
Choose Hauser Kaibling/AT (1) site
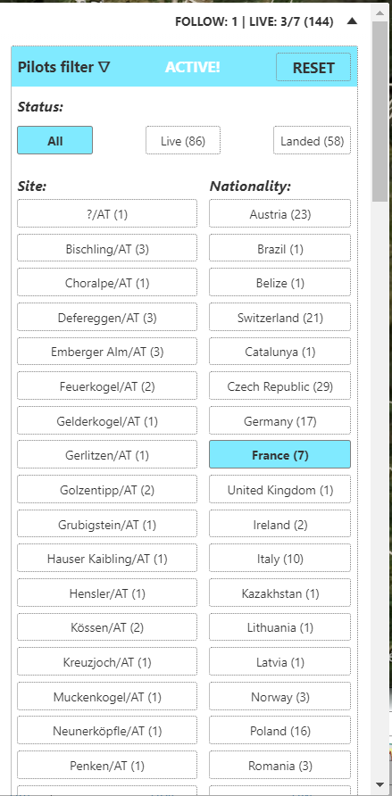[x=107, y=558]
